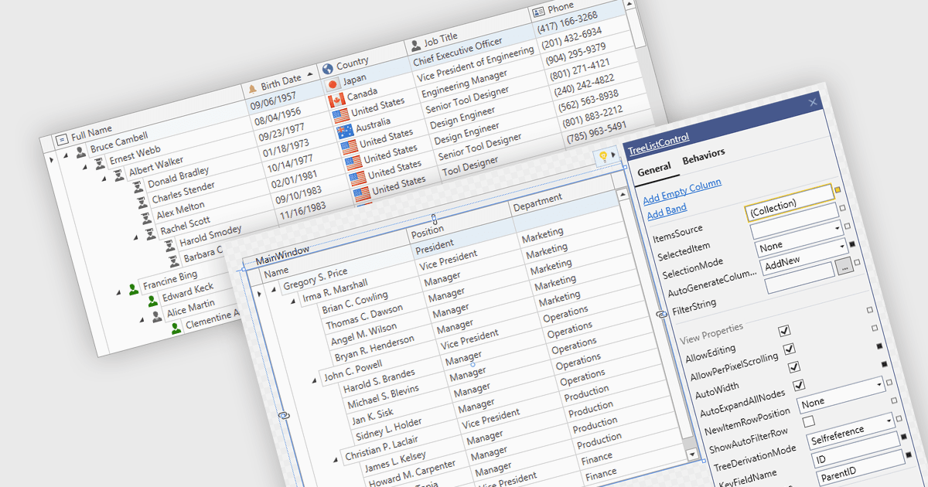Viewport: 928px width, 487px height.
Task: Click the chain link icon beside FilterString
Action: [x=662, y=315]
